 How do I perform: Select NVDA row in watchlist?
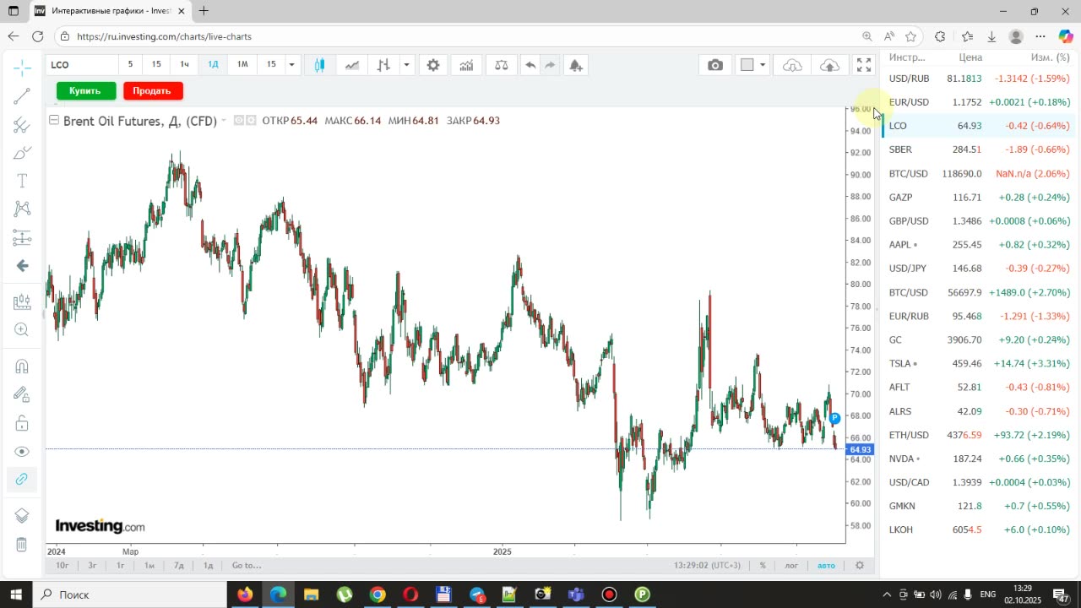(979, 459)
